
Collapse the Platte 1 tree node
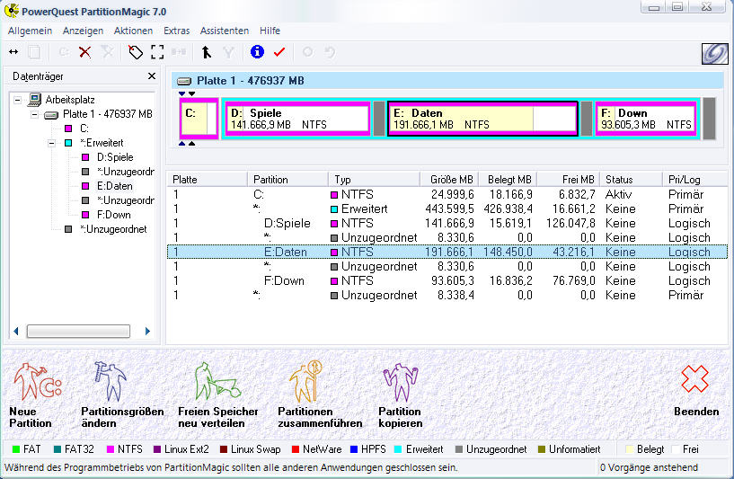pos(35,114)
